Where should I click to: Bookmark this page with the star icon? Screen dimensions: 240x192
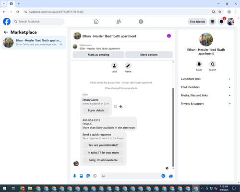pos(220,12)
